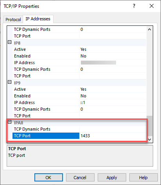Click the scroll up arrow
This screenshot has width=161, height=185.
click(149, 29)
